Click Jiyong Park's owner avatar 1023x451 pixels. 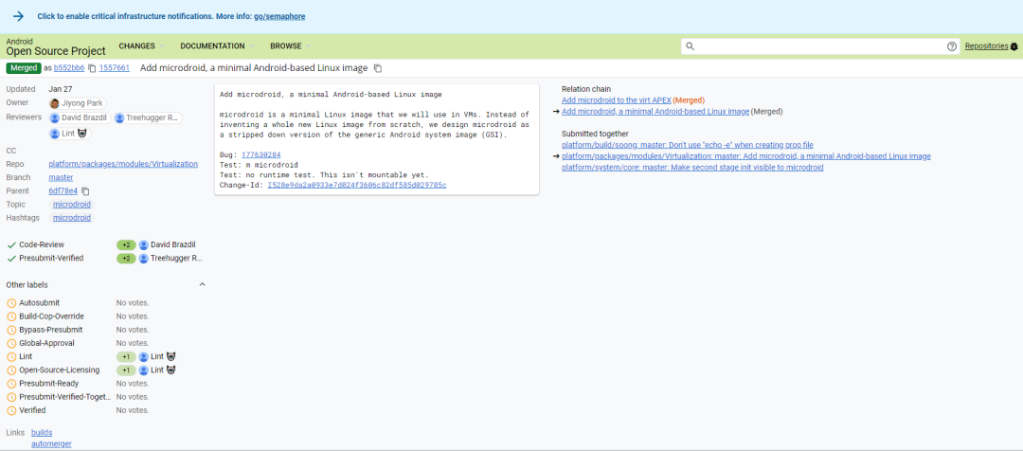click(x=55, y=103)
